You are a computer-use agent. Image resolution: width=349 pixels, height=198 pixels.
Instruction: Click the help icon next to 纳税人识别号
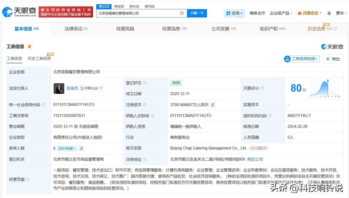(152, 116)
